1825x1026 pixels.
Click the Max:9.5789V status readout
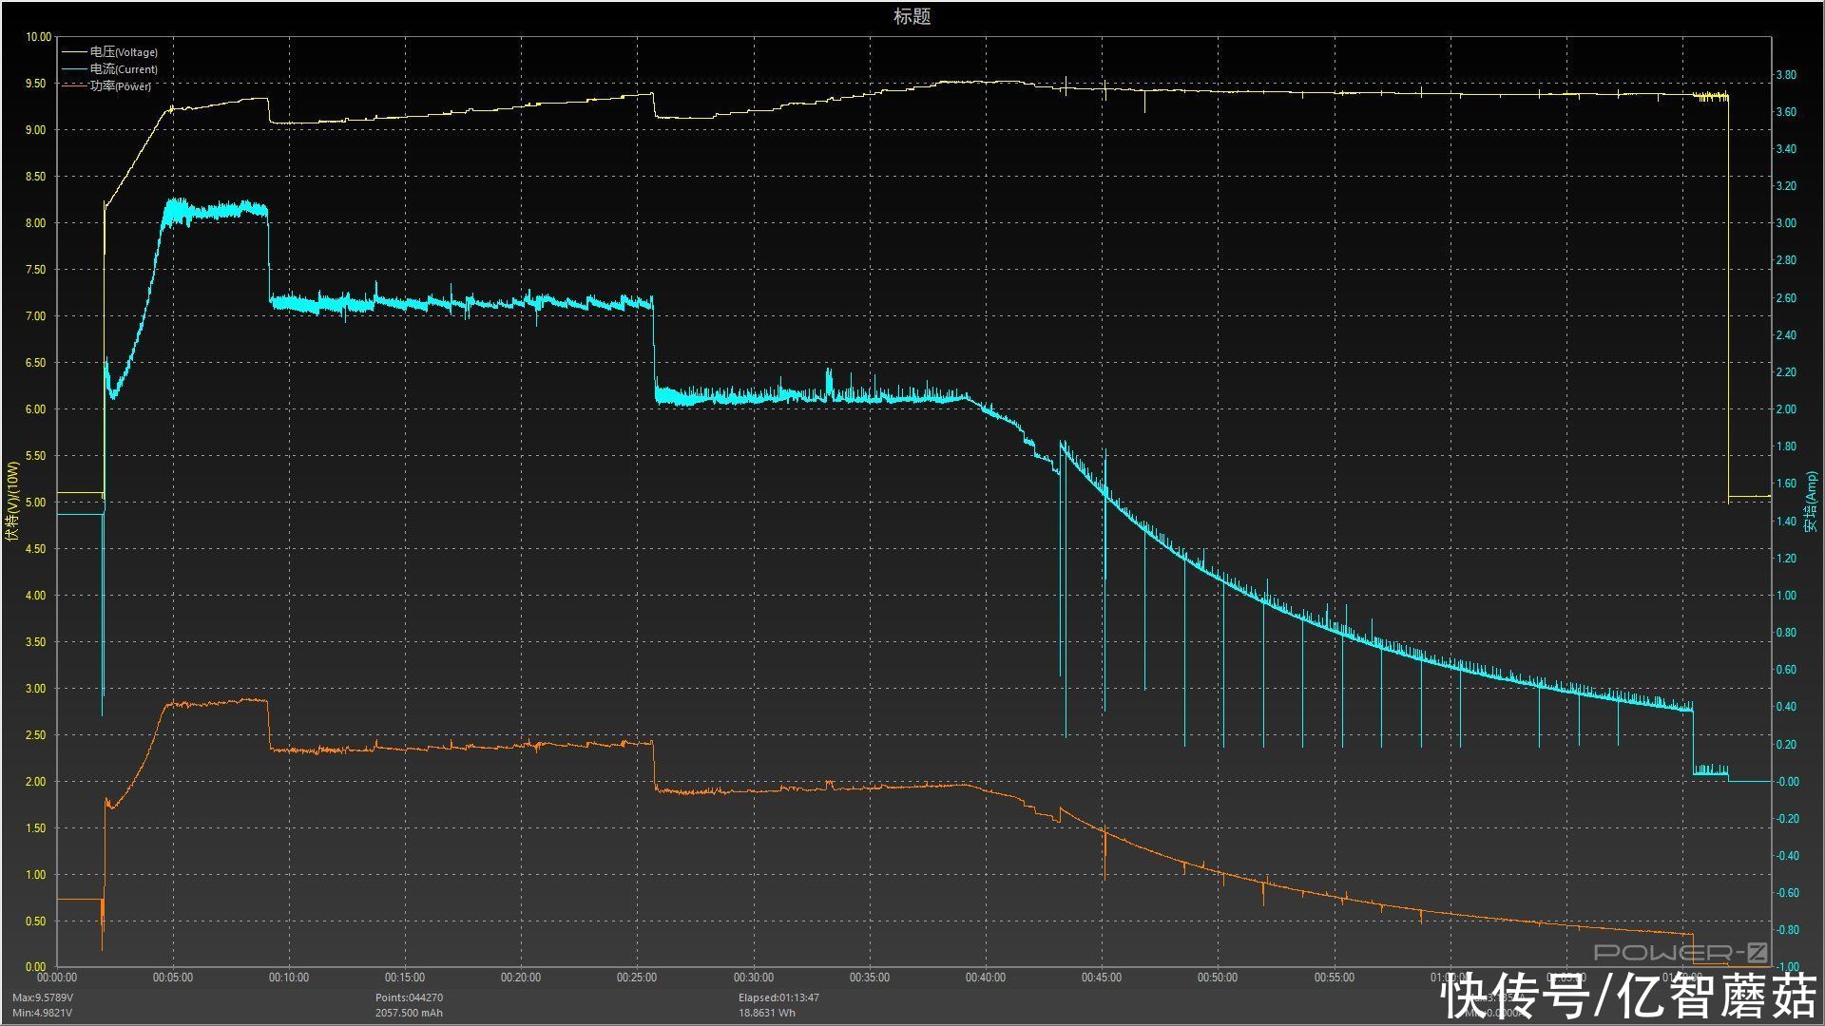(x=43, y=997)
